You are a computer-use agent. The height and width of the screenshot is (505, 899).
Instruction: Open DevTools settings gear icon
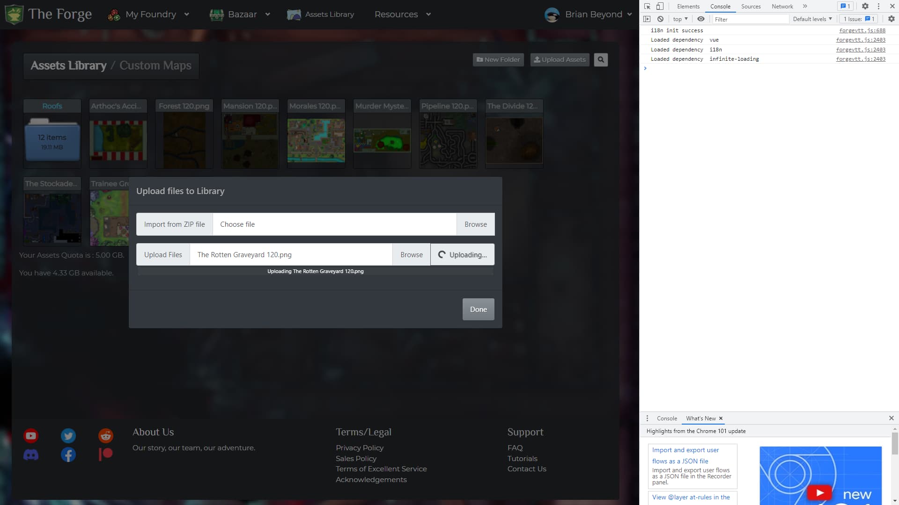tap(865, 7)
